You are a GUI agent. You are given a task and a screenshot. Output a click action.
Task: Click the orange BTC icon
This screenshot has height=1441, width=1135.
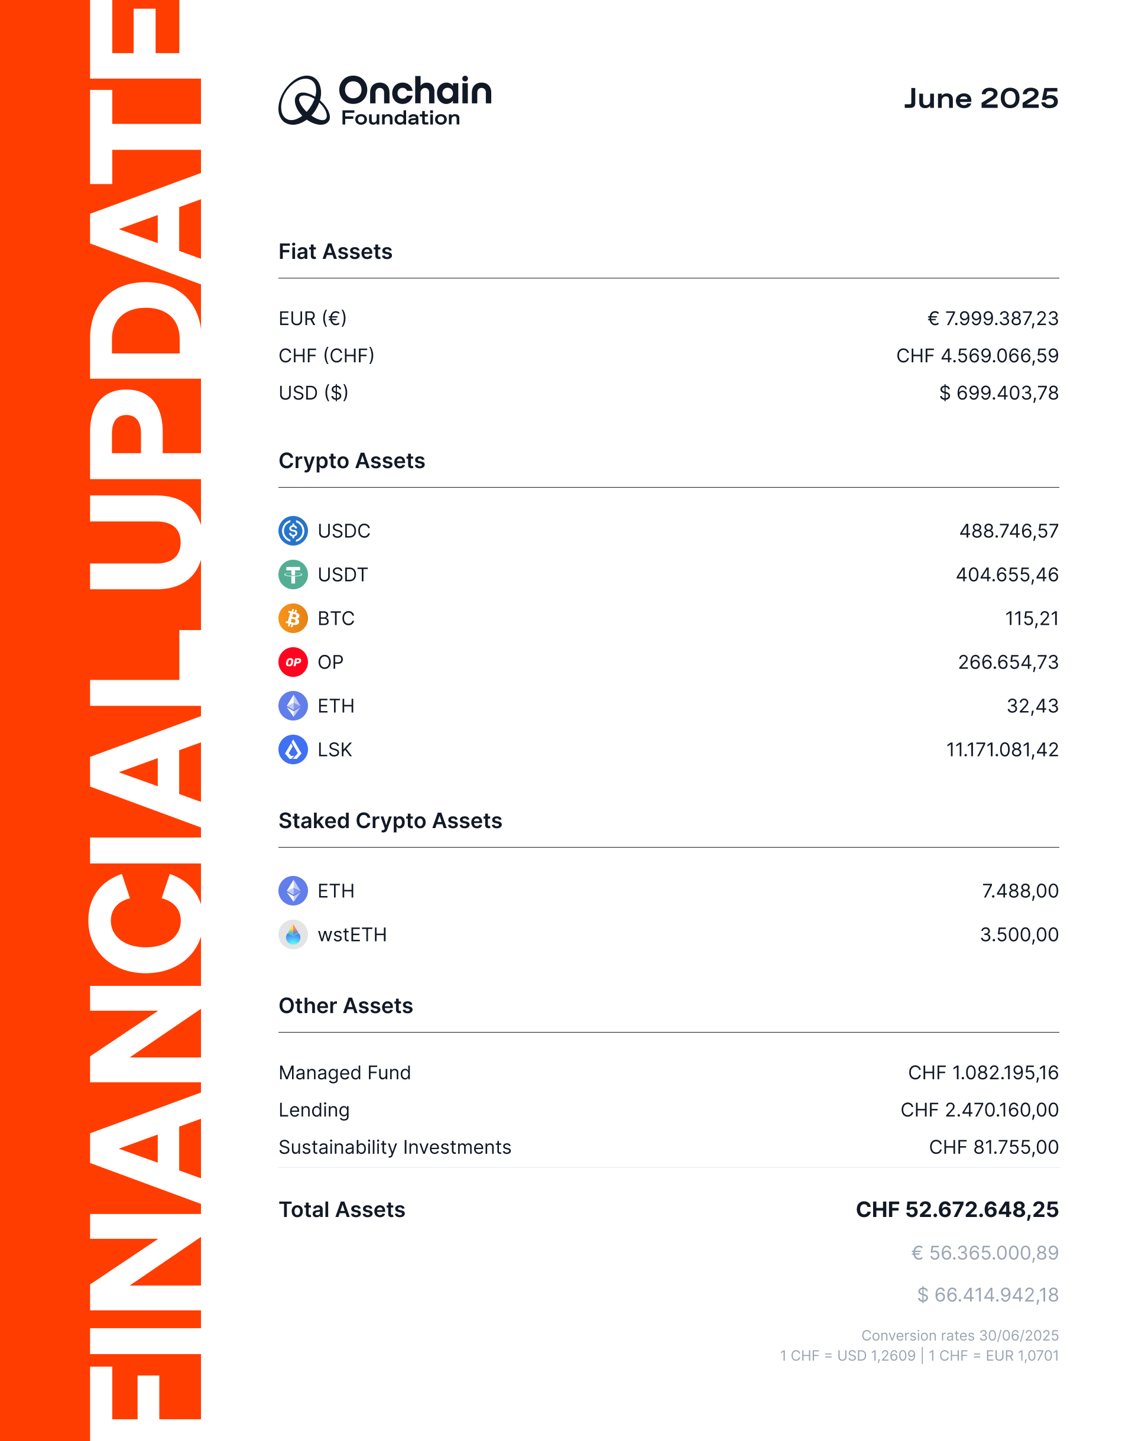tap(293, 618)
